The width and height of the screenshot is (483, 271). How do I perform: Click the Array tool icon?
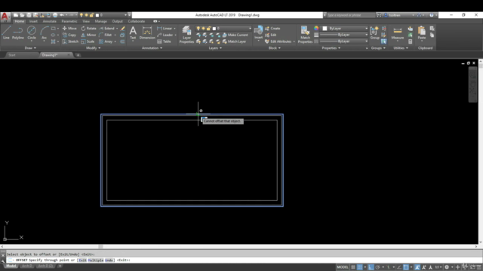pos(101,41)
